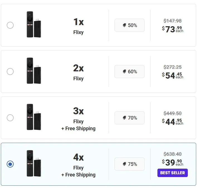Click the 60% discount badge
This screenshot has width=197, height=189.
tap(130, 72)
